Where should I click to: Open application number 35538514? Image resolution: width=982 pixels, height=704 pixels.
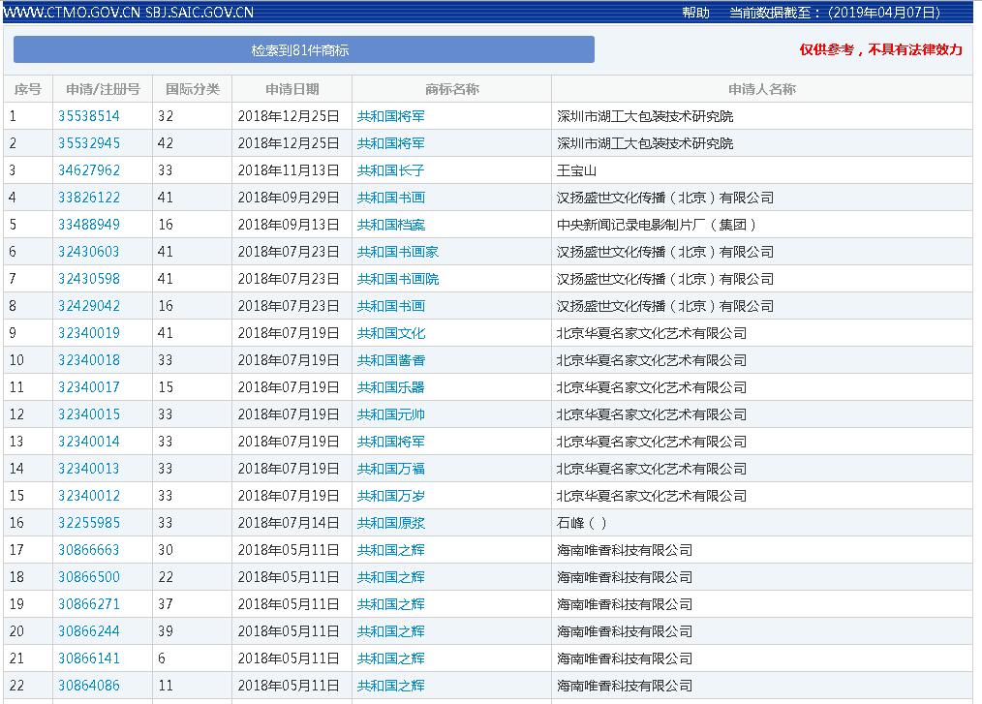pyautogui.click(x=89, y=116)
